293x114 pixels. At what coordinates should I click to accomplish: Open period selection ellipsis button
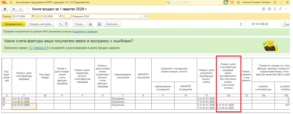[x=68, y=17]
